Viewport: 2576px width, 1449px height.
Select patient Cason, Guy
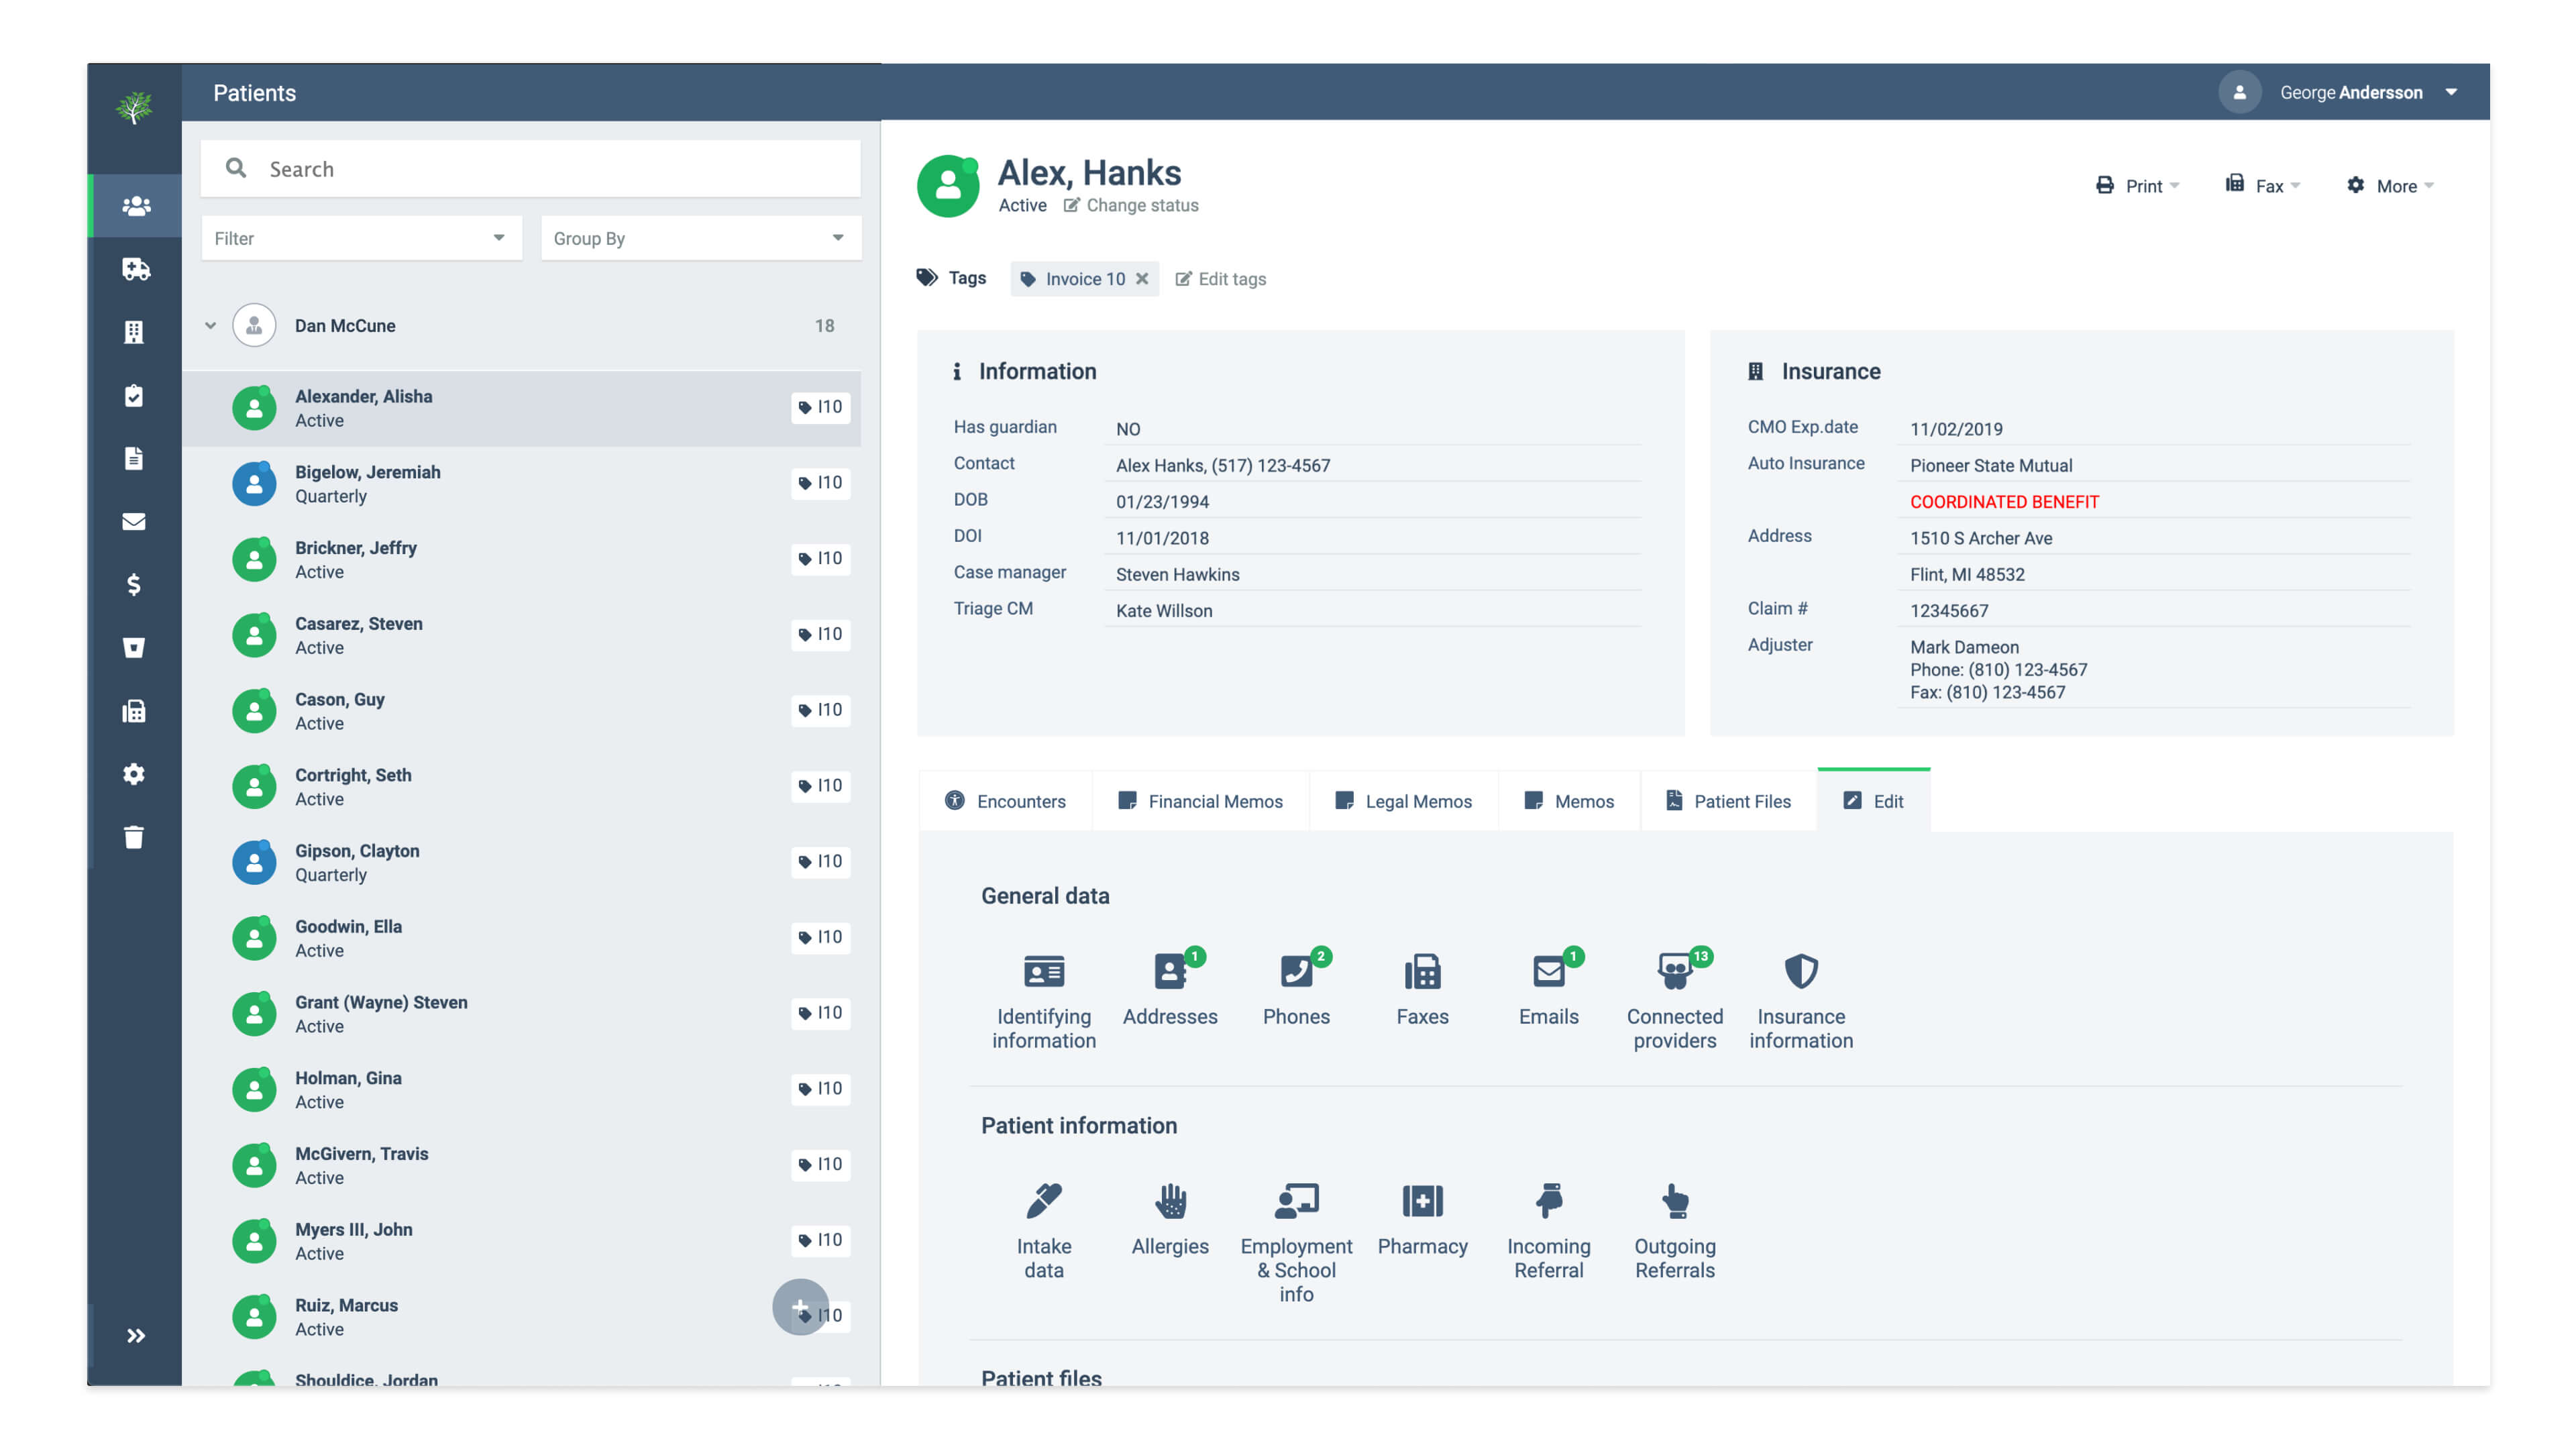pyautogui.click(x=521, y=711)
